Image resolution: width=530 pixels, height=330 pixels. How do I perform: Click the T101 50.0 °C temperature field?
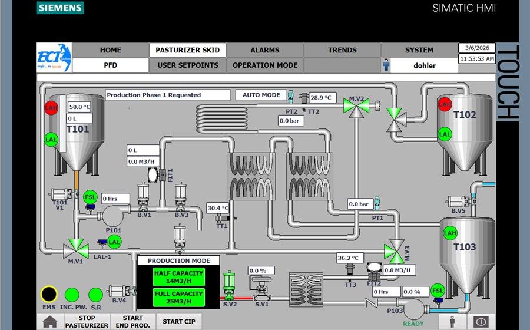[x=79, y=107]
